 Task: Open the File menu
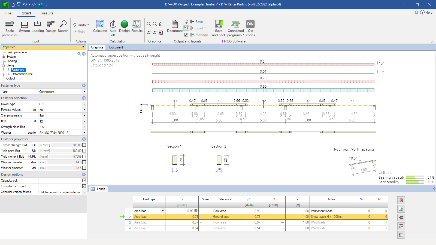click(8, 13)
